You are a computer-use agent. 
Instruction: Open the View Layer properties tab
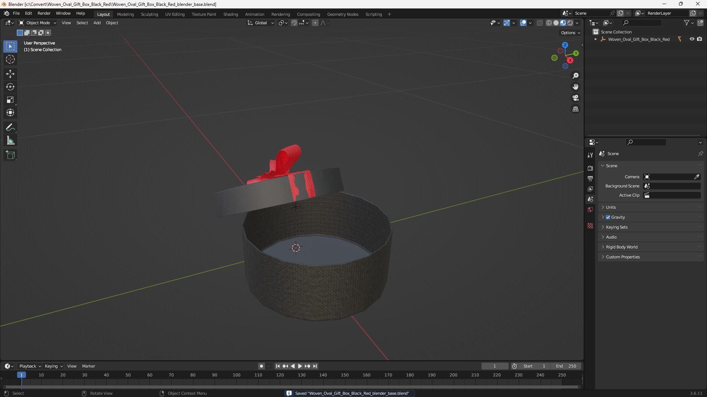(x=590, y=189)
